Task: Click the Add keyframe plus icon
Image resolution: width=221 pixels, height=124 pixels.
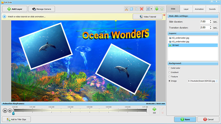Action: point(154,110)
